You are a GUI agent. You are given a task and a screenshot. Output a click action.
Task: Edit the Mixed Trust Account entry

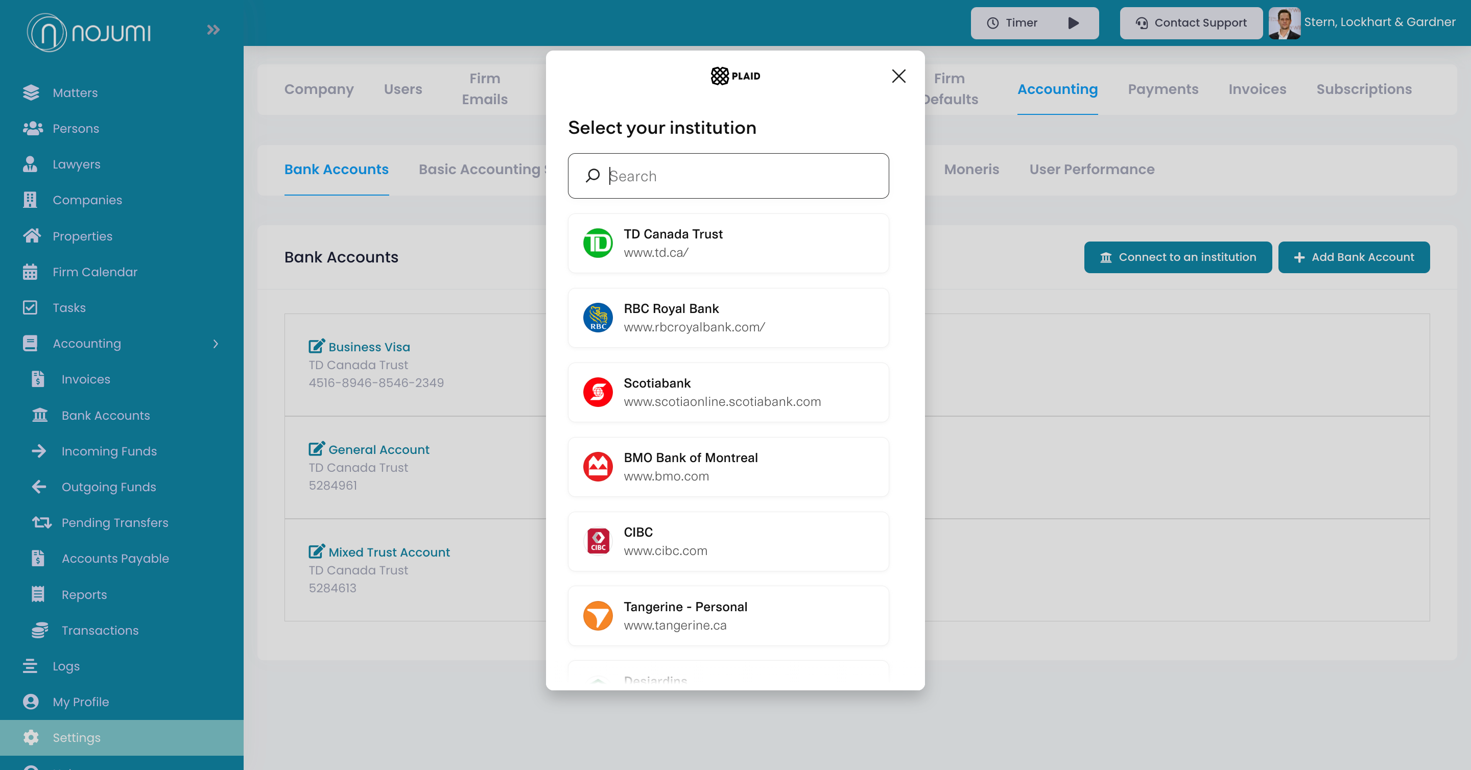(x=317, y=551)
